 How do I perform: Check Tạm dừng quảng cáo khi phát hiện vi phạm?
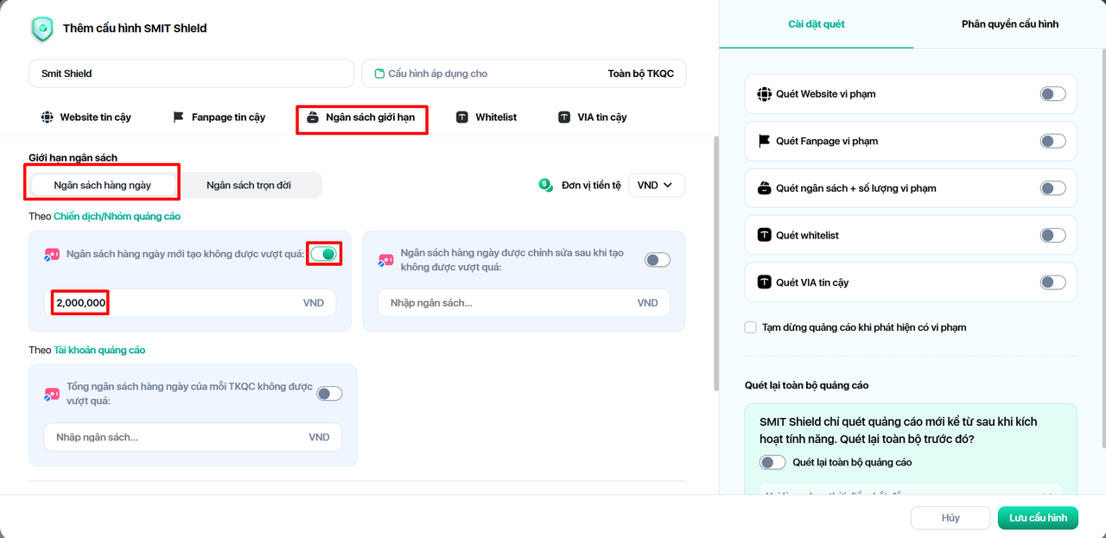click(x=751, y=328)
